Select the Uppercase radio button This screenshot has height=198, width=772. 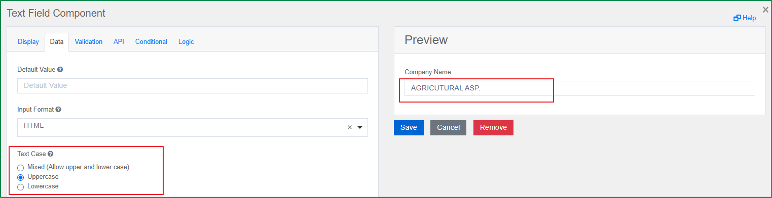coord(21,177)
